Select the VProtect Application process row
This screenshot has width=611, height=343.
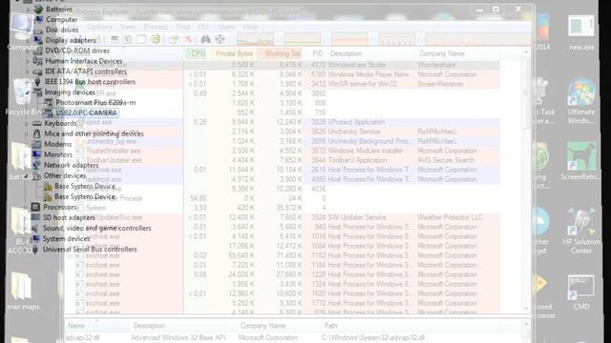point(283,122)
